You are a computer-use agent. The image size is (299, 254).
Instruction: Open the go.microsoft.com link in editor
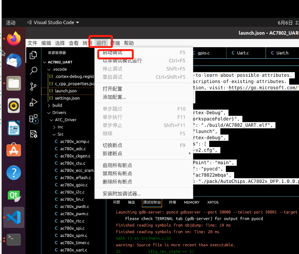pos(264,88)
